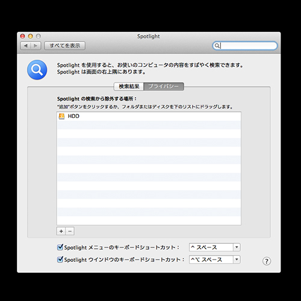Click the arrow of the menu shortcut combo box
This screenshot has height=301, width=301.
pos(237,247)
